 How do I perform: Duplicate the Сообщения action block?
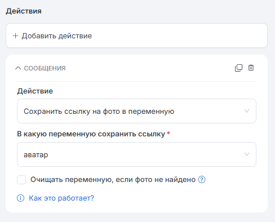tap(238, 68)
